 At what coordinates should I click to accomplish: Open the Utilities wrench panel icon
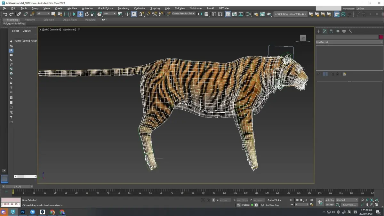[x=350, y=31]
